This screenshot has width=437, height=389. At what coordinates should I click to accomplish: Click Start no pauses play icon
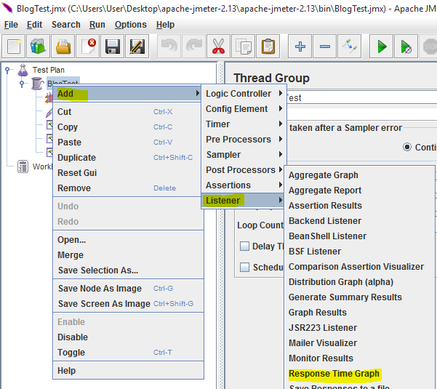(x=406, y=47)
